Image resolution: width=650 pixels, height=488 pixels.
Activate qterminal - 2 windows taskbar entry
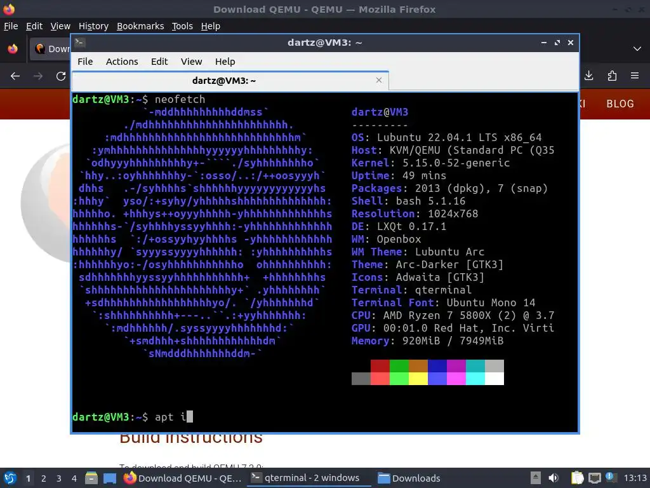pos(309,478)
